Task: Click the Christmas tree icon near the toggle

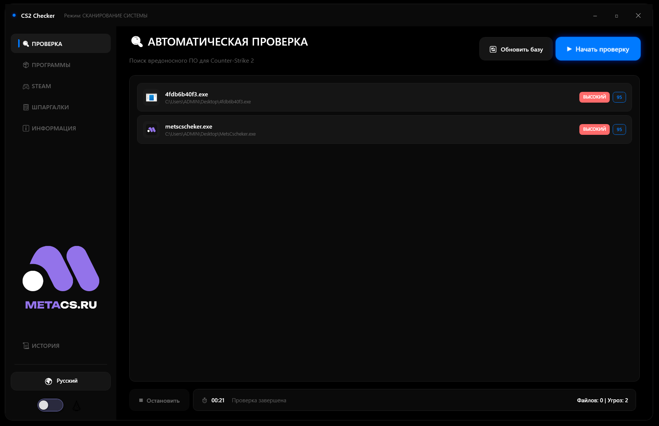Action: (76, 406)
